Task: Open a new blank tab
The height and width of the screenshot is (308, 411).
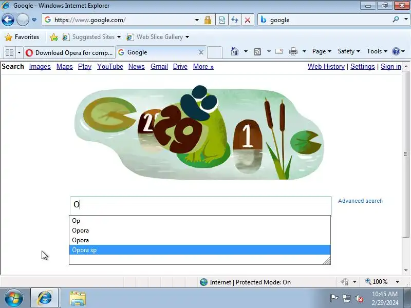Action: 215,53
